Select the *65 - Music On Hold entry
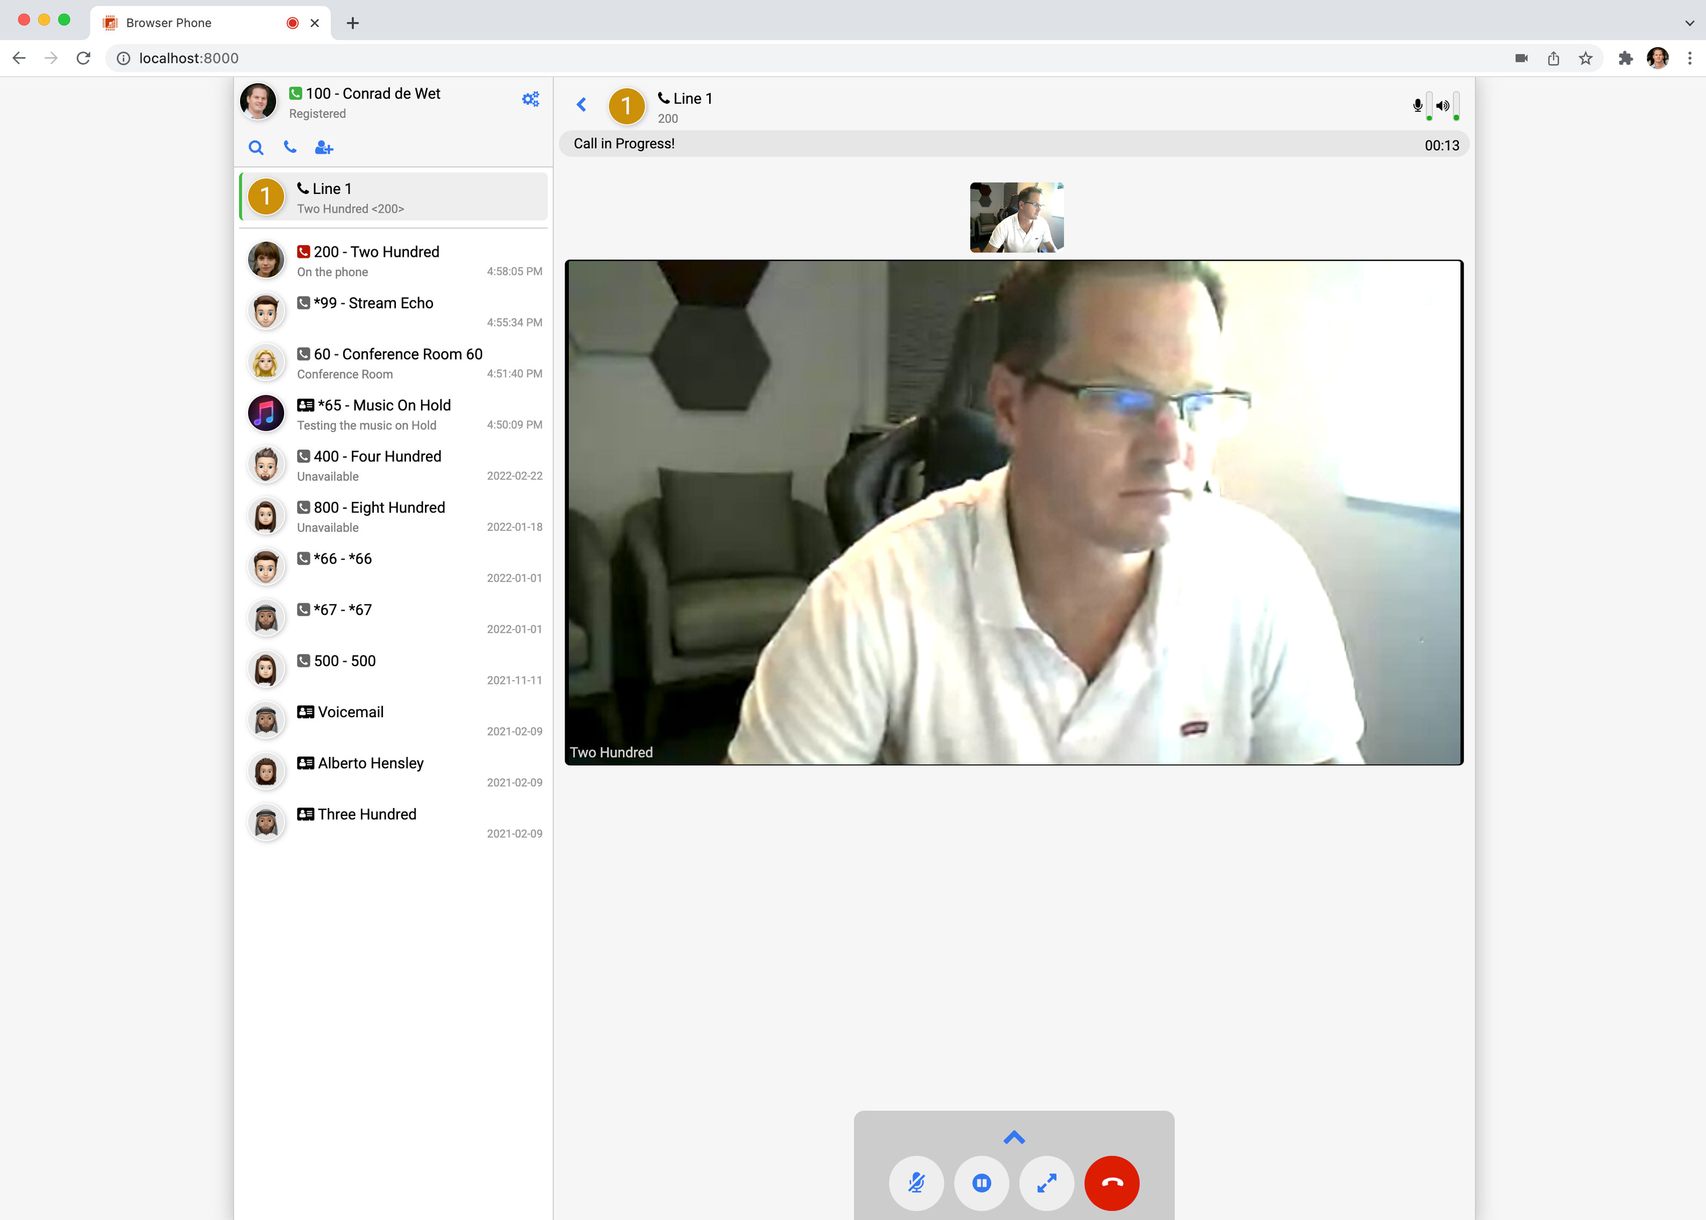This screenshot has width=1706, height=1220. click(x=394, y=414)
